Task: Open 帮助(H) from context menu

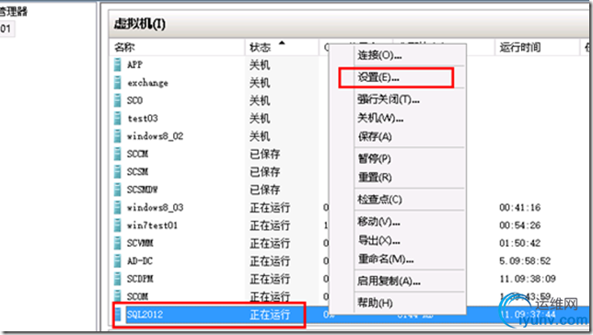Action: point(375,303)
